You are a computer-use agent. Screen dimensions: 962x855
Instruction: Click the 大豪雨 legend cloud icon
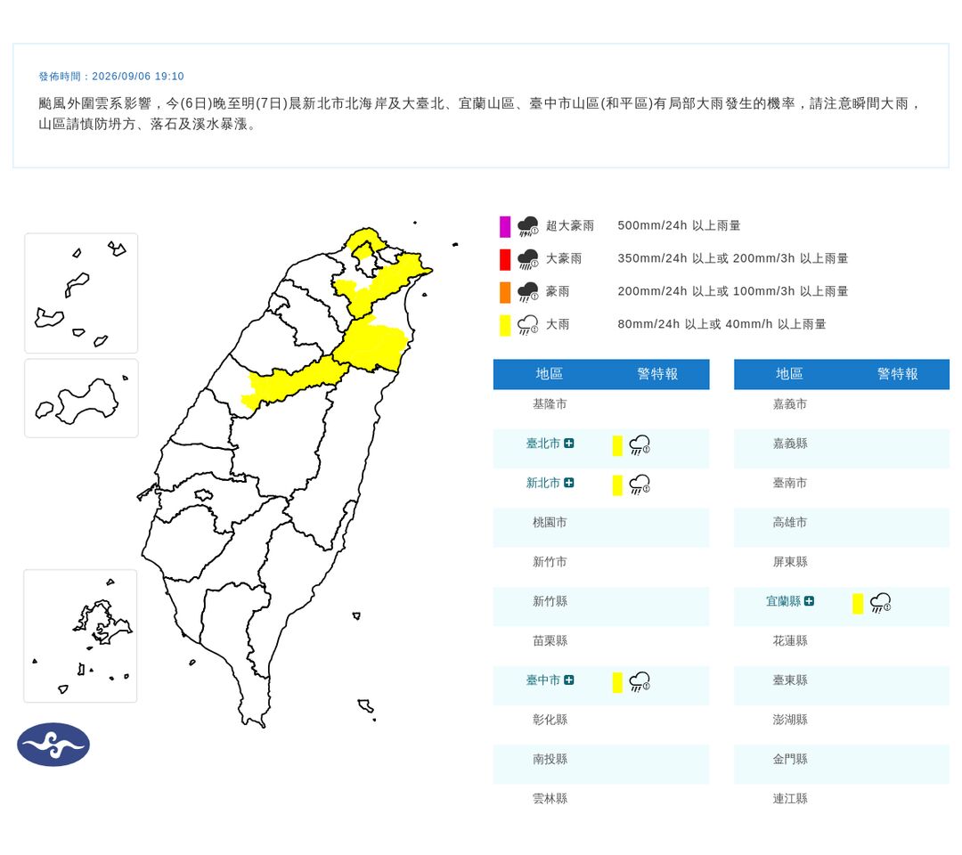[x=527, y=259]
